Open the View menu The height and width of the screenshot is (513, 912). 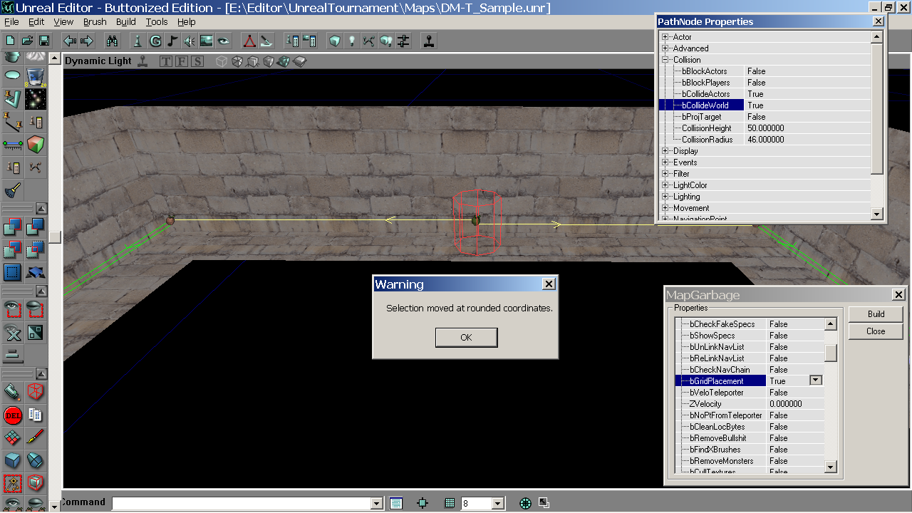click(63, 22)
